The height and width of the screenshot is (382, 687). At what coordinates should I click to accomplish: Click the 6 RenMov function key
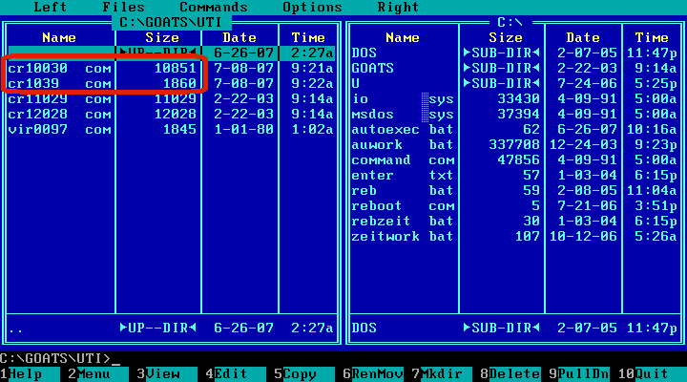(x=373, y=374)
